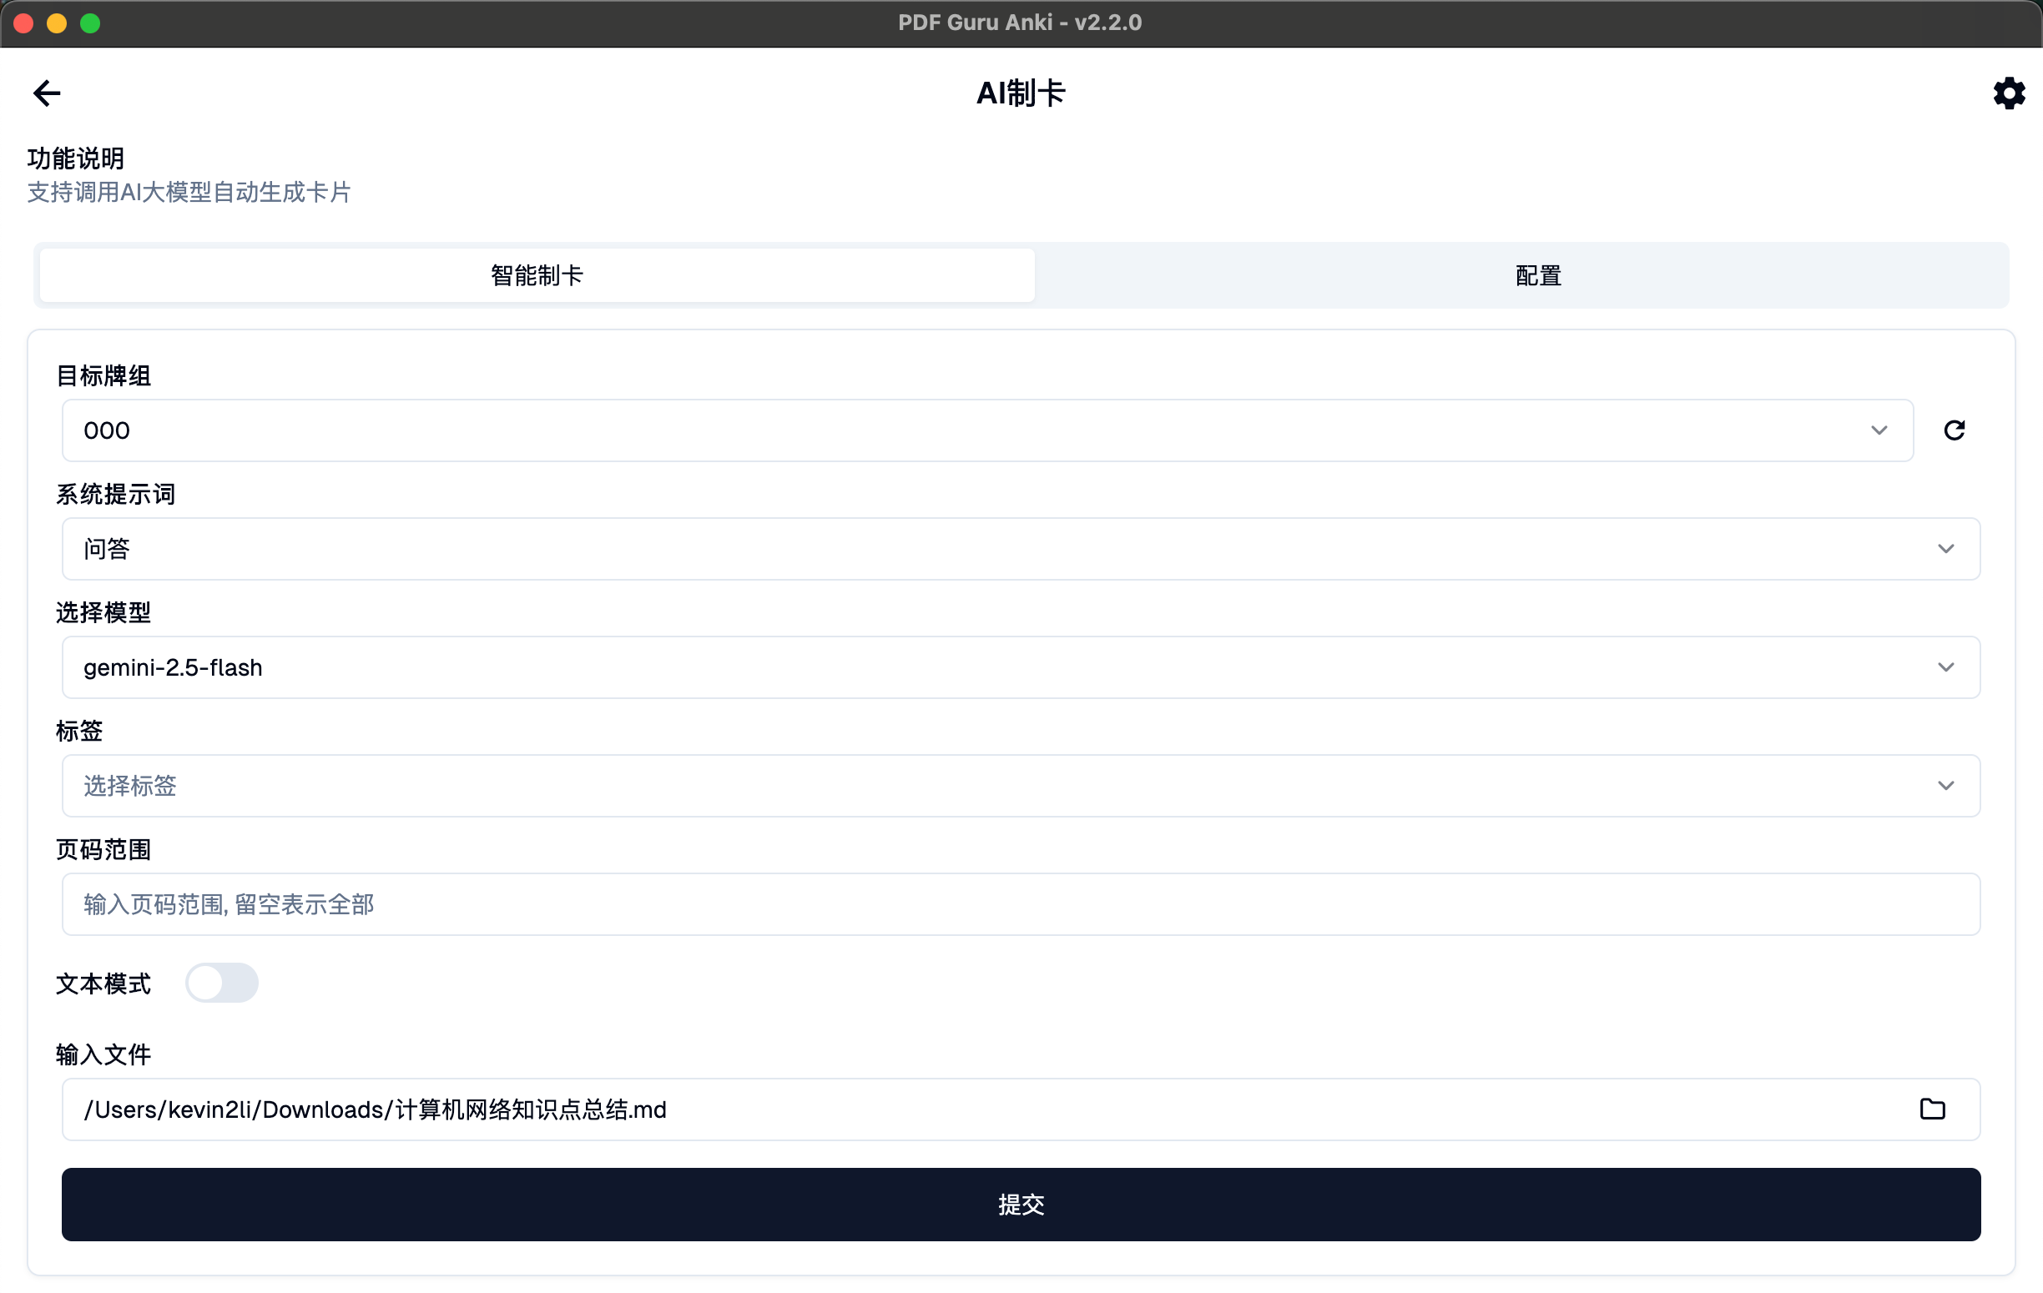This screenshot has width=2043, height=1293.
Task: Click the 支持调用AI大模型自动生成卡片 description text
Action: pos(189,193)
